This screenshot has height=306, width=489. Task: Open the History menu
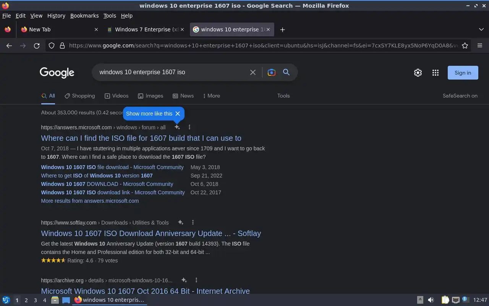(x=56, y=16)
